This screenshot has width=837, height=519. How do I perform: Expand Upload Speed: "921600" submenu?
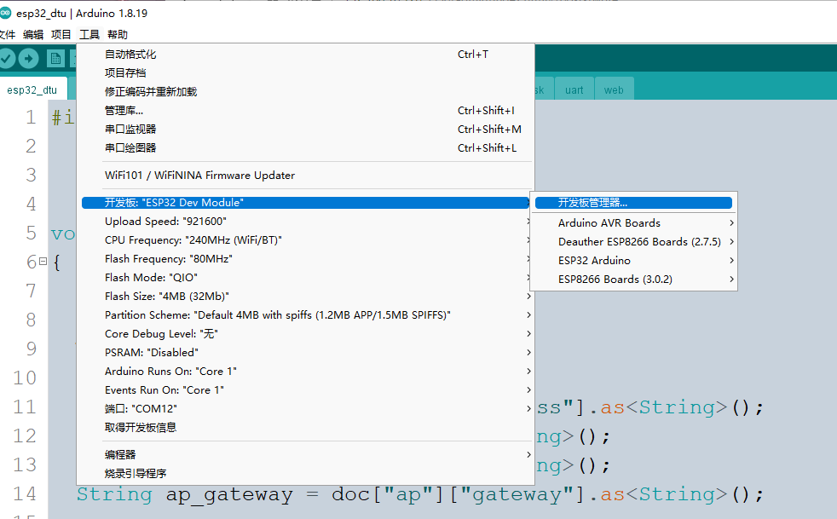[x=306, y=222]
